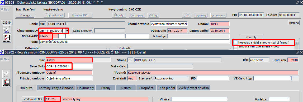Click the Vystaveno date field

[x=177, y=31]
